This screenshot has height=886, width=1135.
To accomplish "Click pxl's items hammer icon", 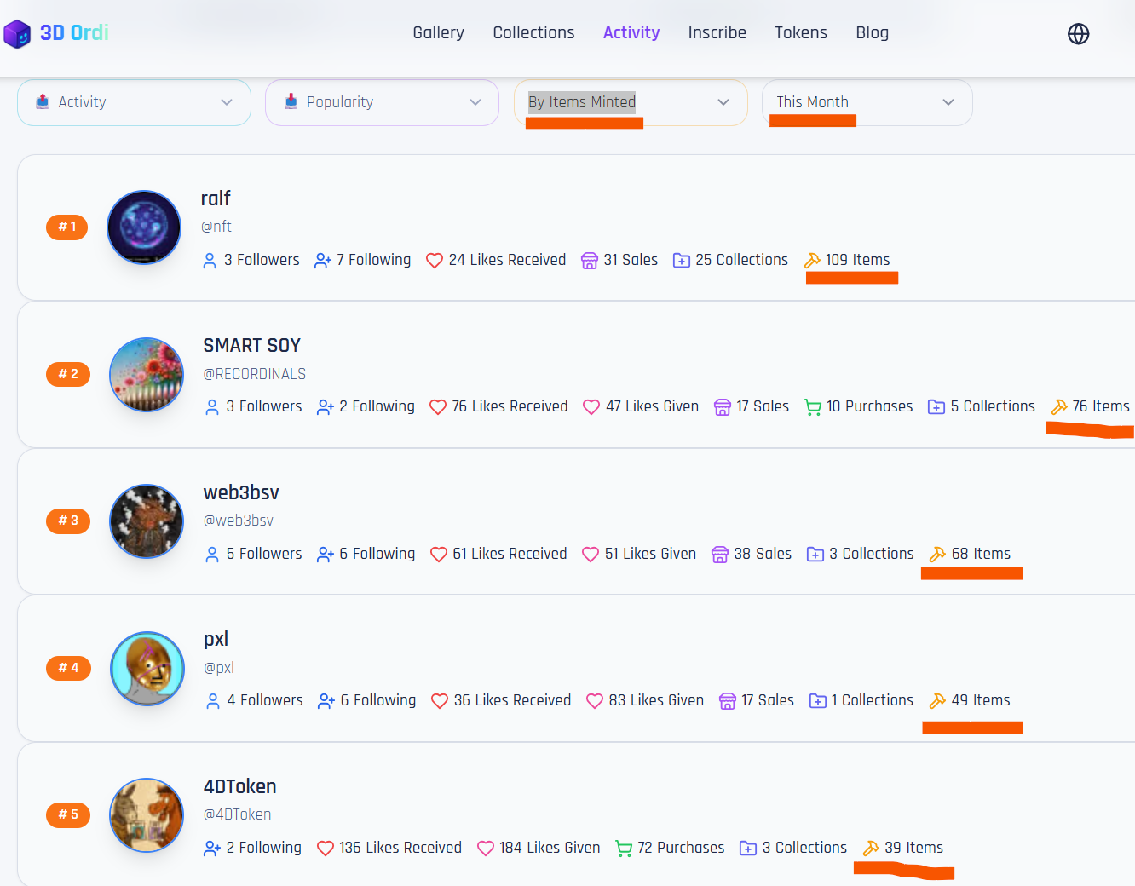I will 937,701.
